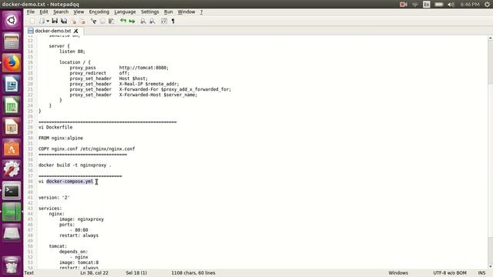
Task: Launch Firefox from the dock
Action: [12, 63]
